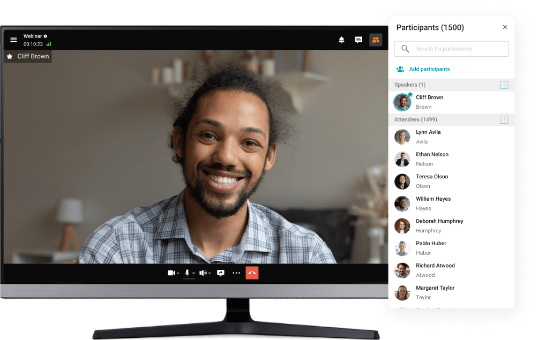Image resolution: width=538 pixels, height=340 pixels.
Task: Select Cliff Brown avatar in Speakers
Action: 402,102
